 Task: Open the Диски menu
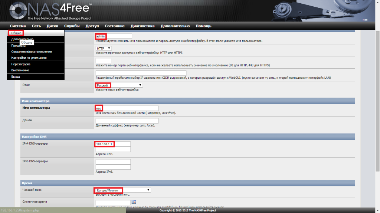pos(52,26)
